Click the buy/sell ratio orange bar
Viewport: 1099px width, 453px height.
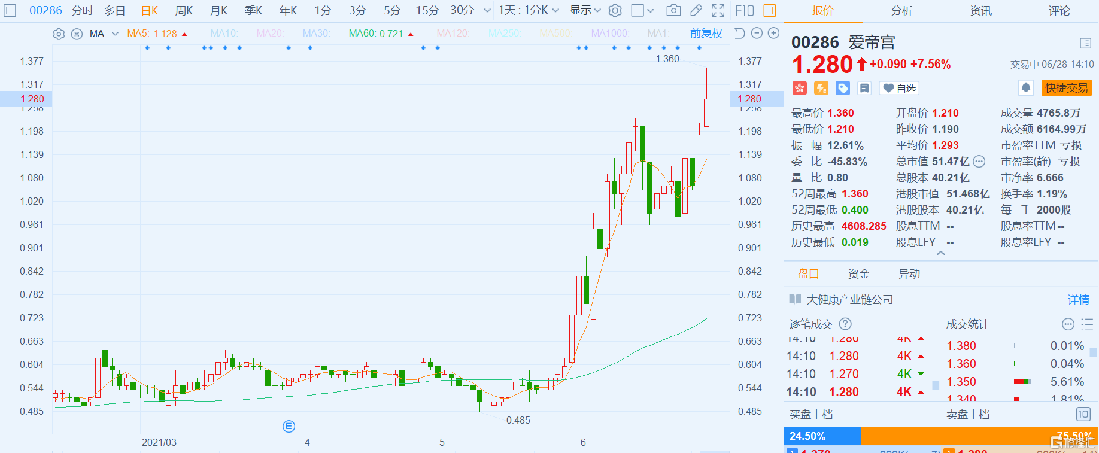tap(979, 436)
